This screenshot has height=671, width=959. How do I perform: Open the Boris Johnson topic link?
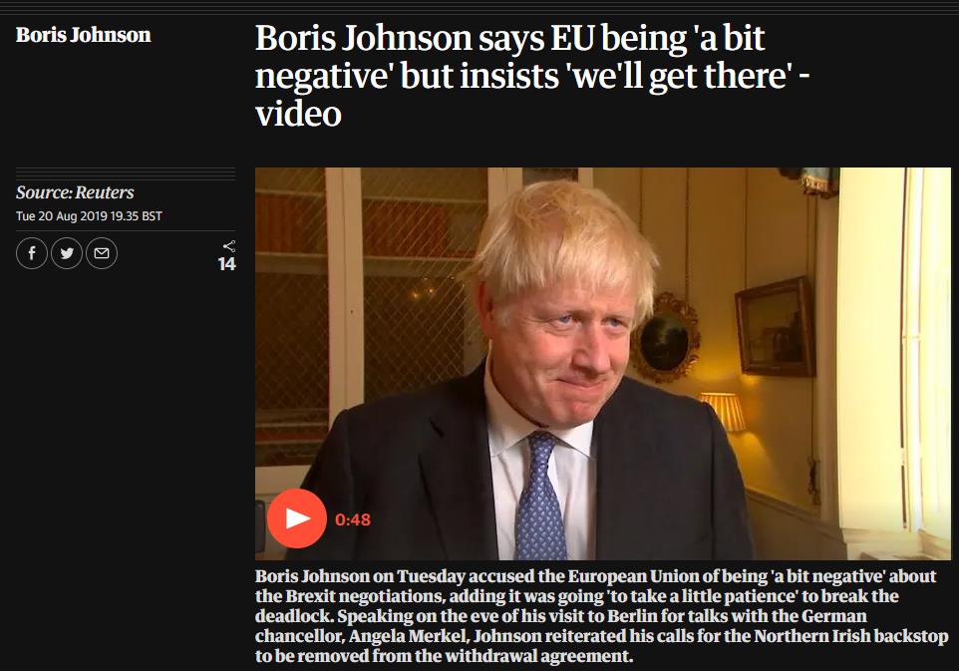83,35
